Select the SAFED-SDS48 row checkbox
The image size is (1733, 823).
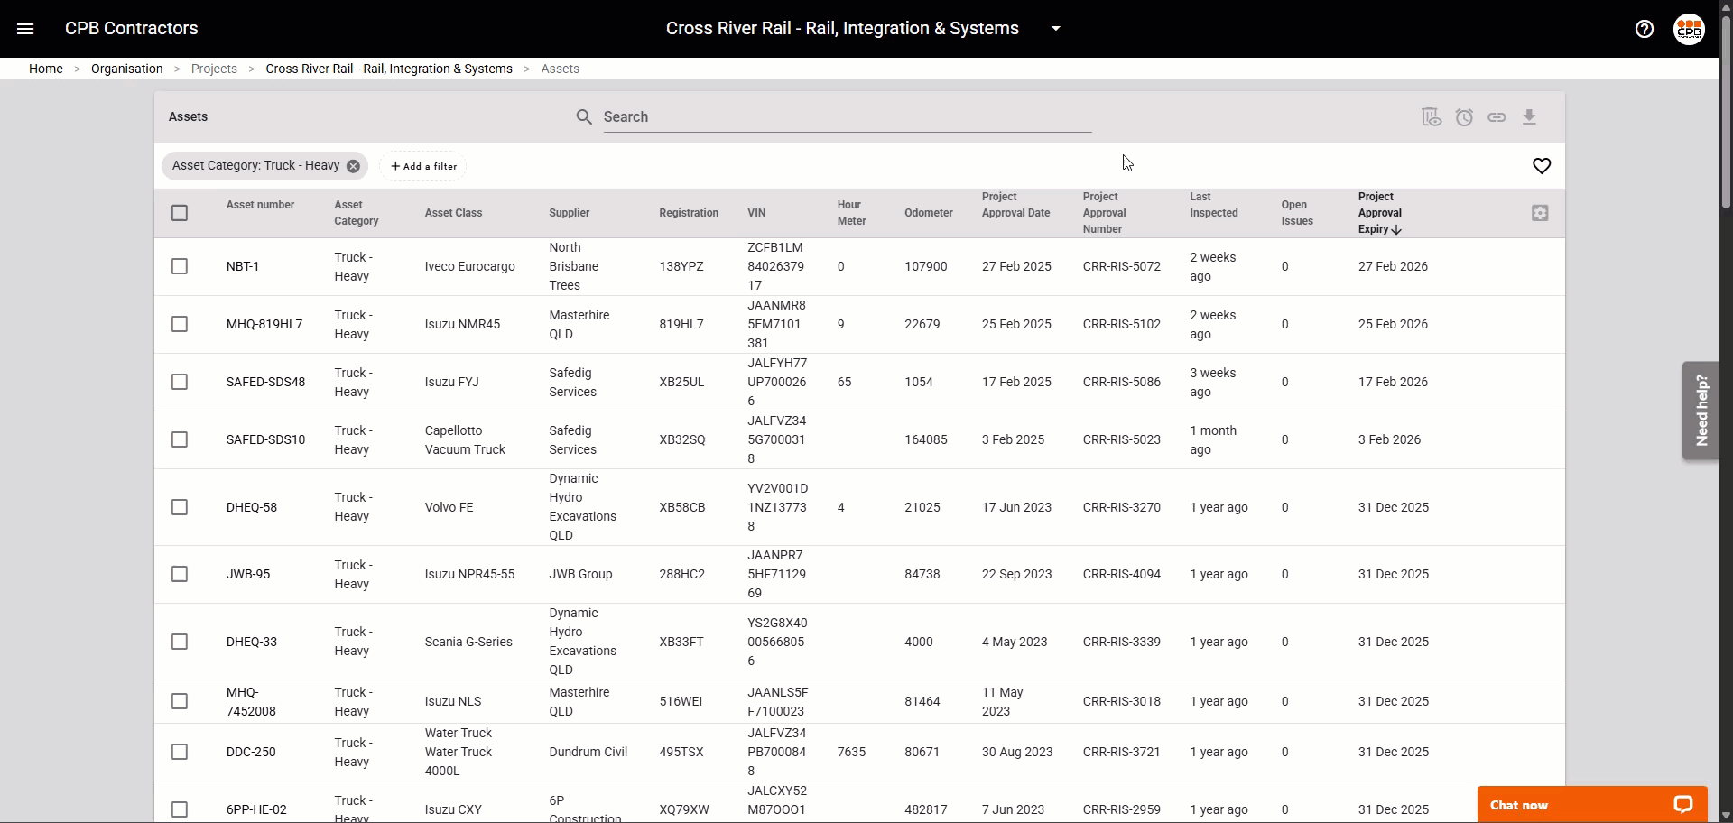pyautogui.click(x=180, y=382)
